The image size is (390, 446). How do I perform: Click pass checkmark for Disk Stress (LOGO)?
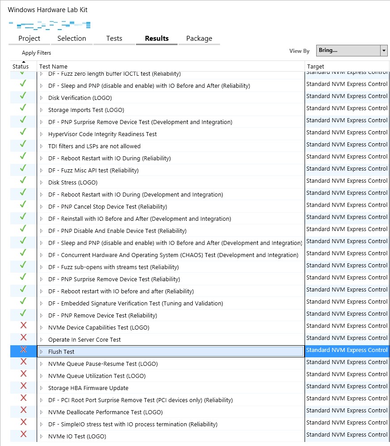click(x=23, y=180)
